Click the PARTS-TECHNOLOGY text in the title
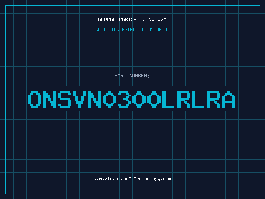This screenshot has width=265, height=199. coord(142,19)
